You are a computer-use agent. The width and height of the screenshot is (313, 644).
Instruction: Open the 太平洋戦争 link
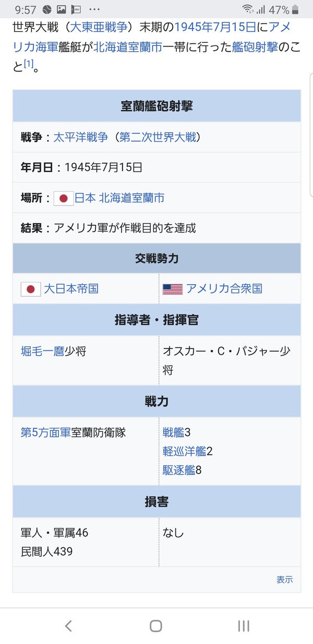coord(81,137)
